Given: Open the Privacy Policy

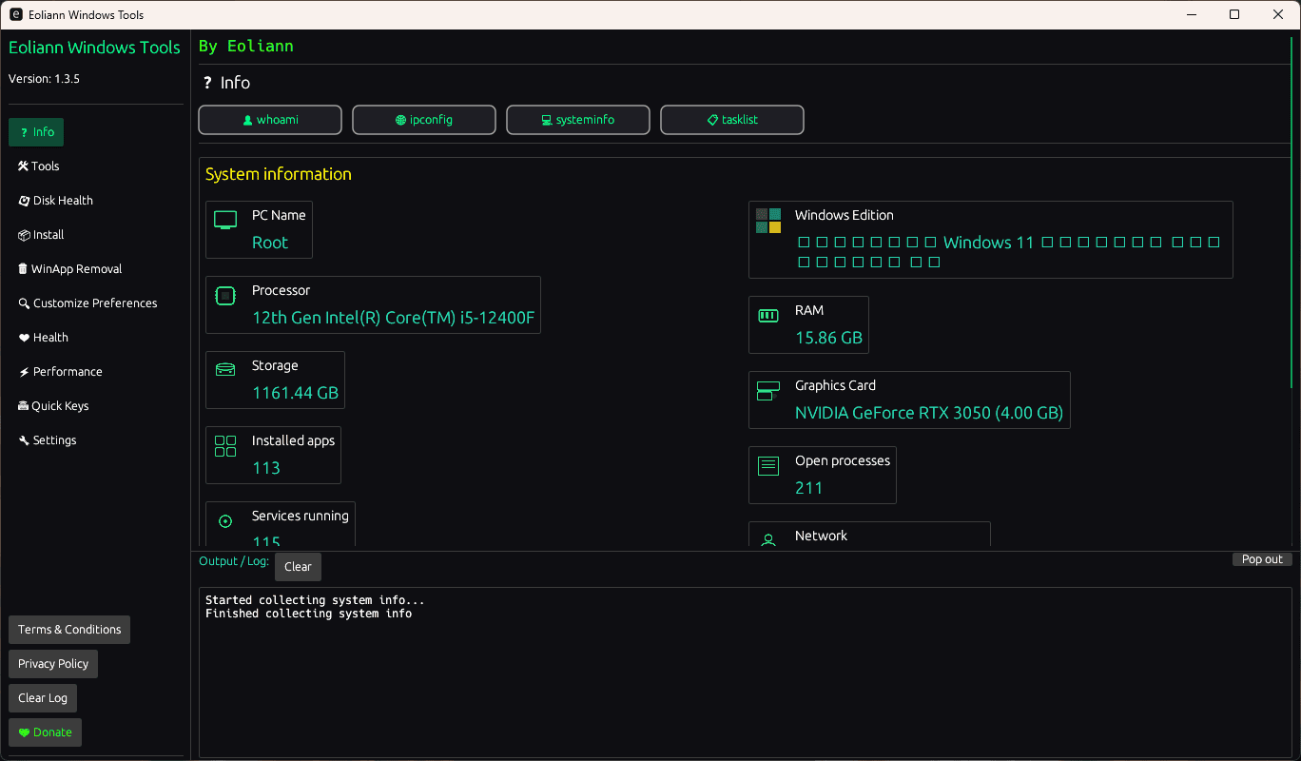Looking at the screenshot, I should [53, 664].
